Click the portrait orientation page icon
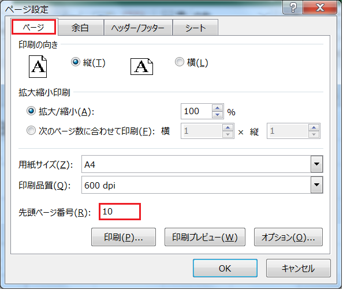 38,67
